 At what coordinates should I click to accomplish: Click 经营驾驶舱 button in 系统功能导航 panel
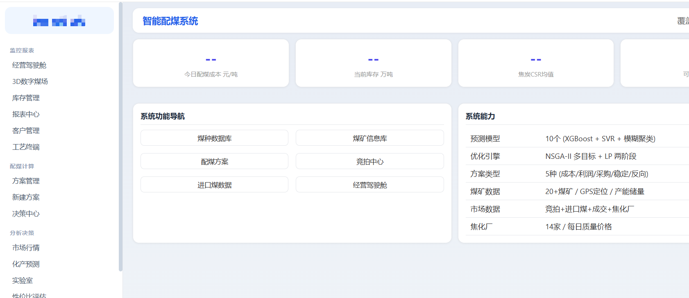[370, 185]
